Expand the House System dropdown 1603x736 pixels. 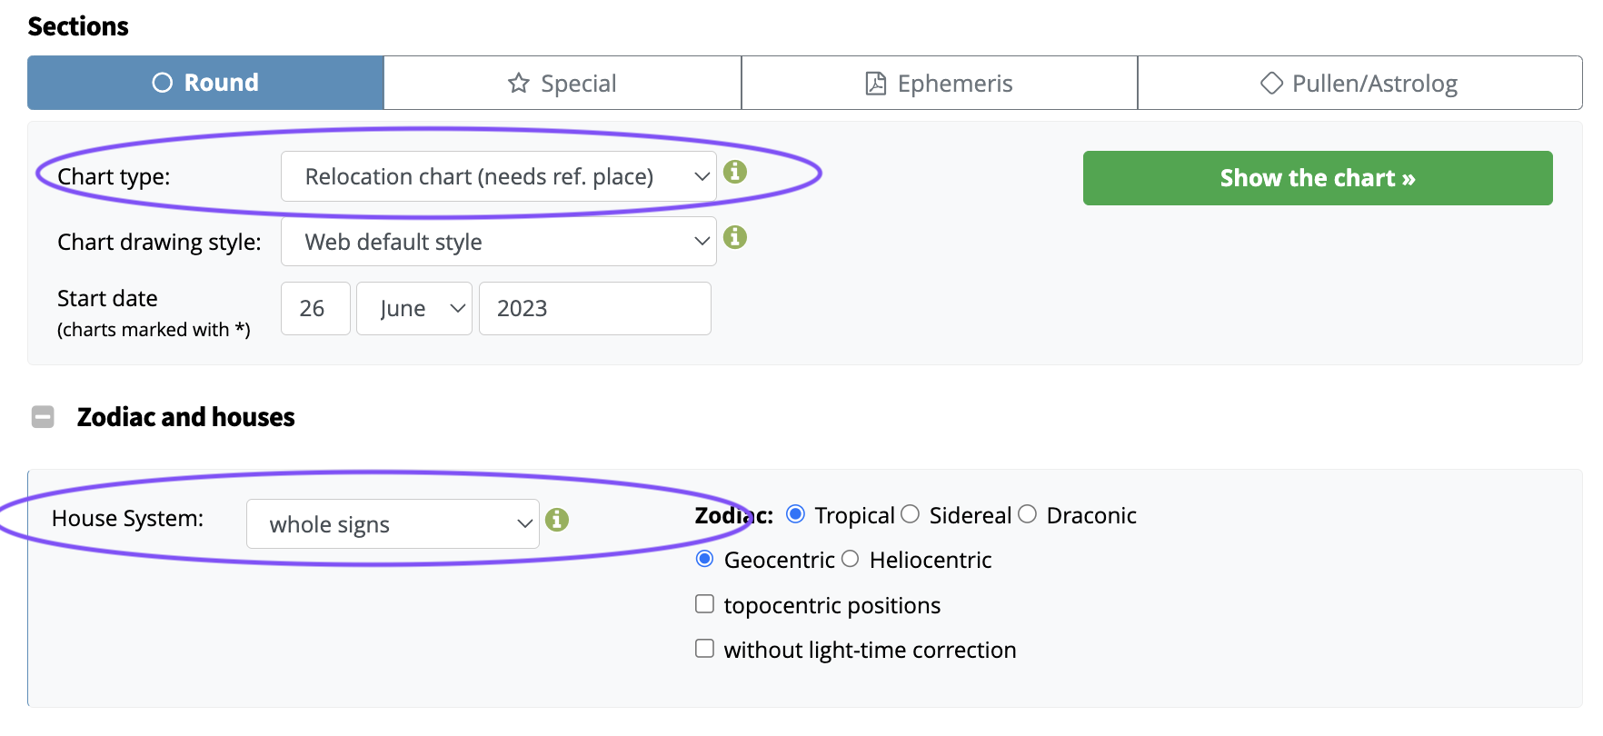pos(393,524)
